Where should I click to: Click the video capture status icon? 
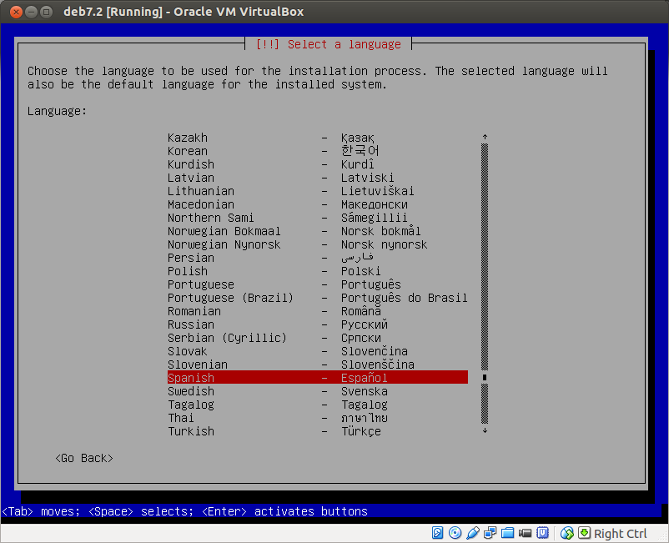pos(525,533)
